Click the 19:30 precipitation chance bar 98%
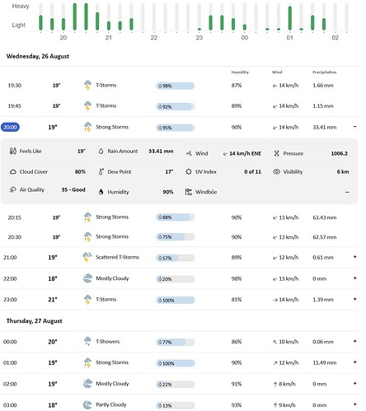366x411 pixels. coord(176,86)
